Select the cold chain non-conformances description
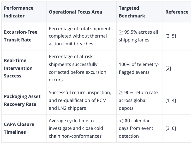Screen dimensions: 192x145 pyautogui.click(x=76, y=128)
